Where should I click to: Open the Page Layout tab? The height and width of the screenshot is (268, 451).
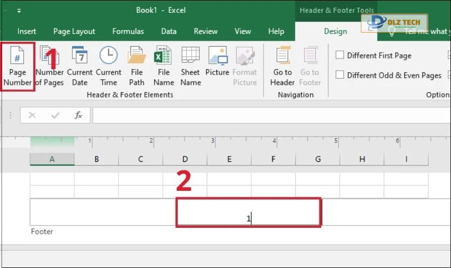click(74, 31)
